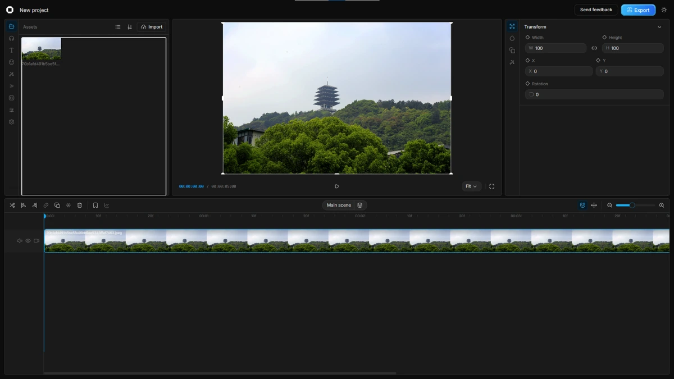This screenshot has height=379, width=674.
Task: Click the X position input field
Action: (559, 71)
